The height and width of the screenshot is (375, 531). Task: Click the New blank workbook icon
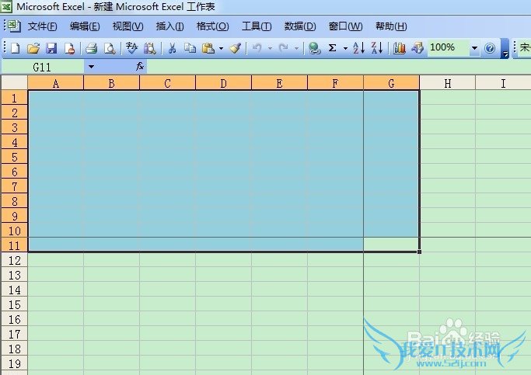[x=16, y=48]
